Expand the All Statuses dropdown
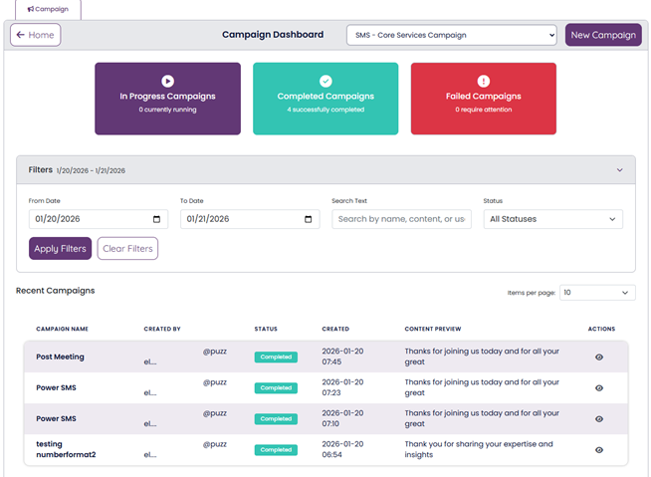The height and width of the screenshot is (477, 651). point(552,219)
